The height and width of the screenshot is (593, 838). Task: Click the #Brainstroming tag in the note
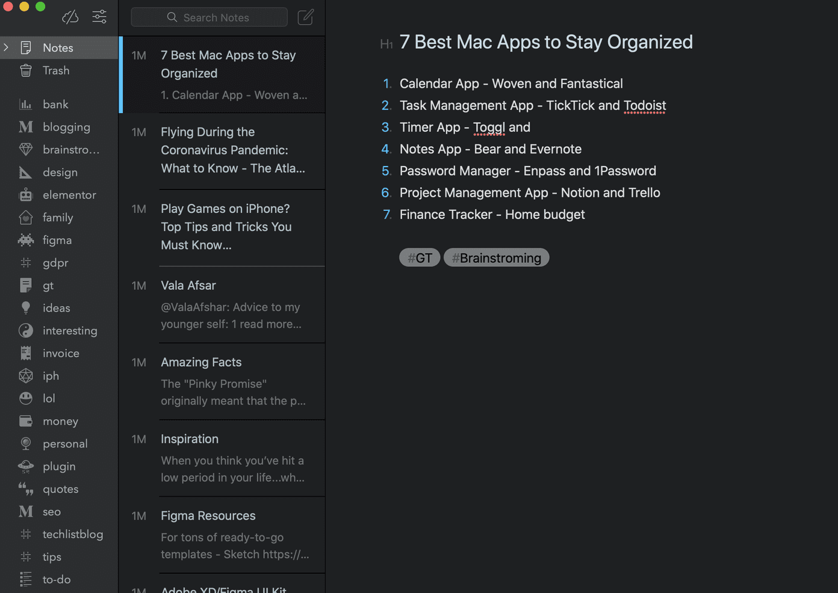pos(497,257)
